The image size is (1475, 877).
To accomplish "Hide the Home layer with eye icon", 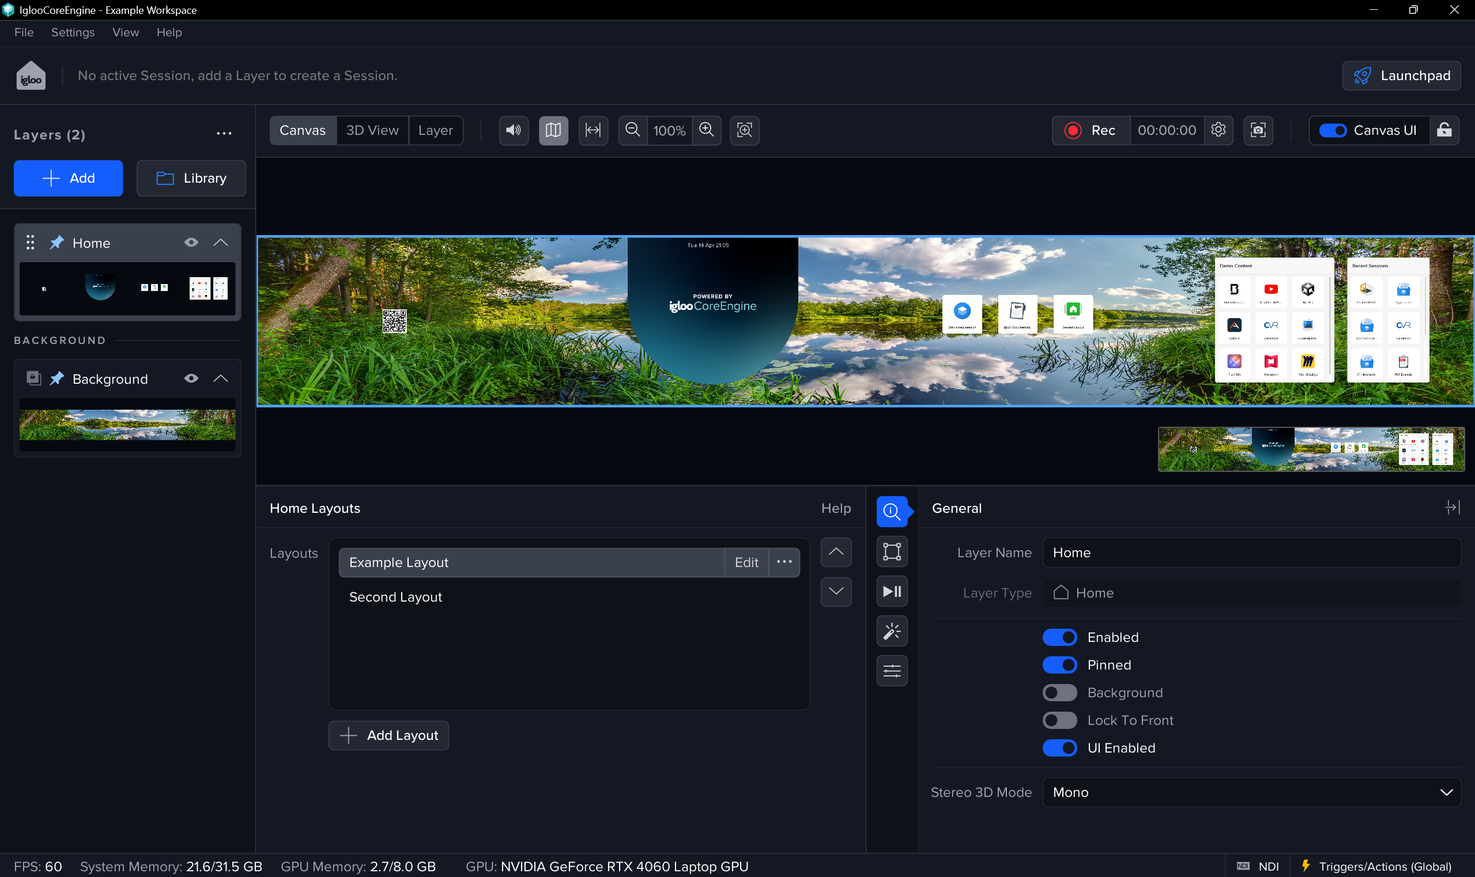I will tap(191, 242).
